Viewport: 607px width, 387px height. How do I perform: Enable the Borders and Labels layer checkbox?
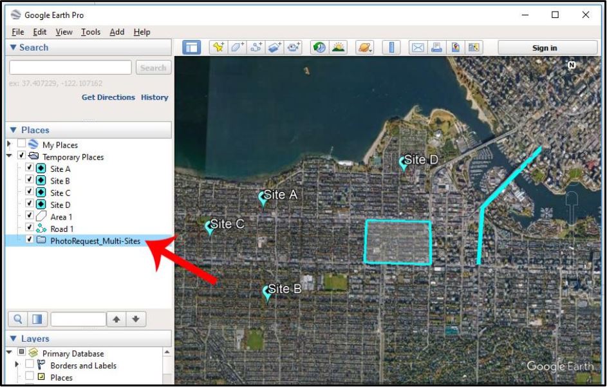(x=30, y=364)
